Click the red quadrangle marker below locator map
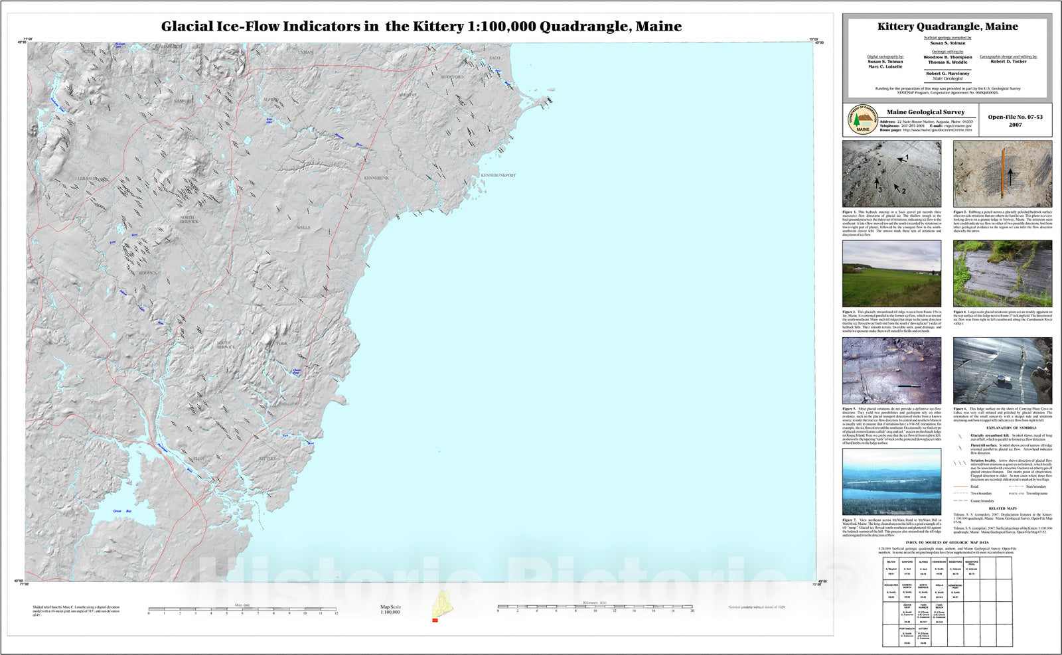The height and width of the screenshot is (655, 1062). 435,620
